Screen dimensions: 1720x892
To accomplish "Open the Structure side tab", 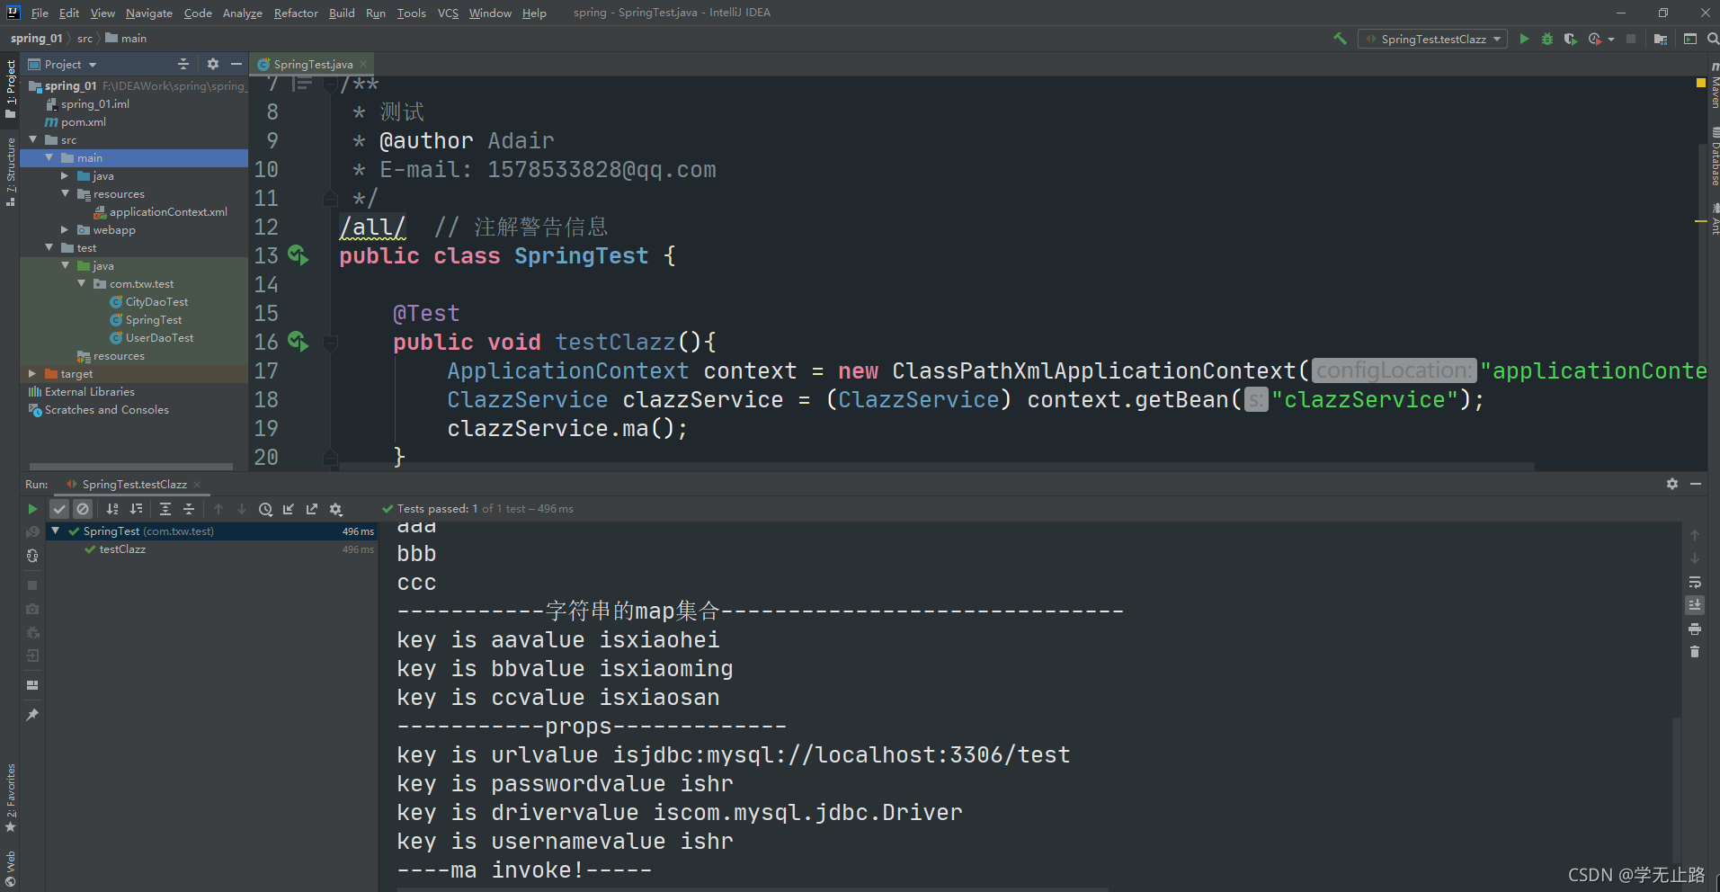I will [x=11, y=171].
